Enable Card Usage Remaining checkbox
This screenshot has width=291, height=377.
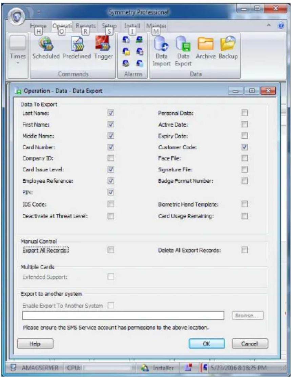(244, 216)
